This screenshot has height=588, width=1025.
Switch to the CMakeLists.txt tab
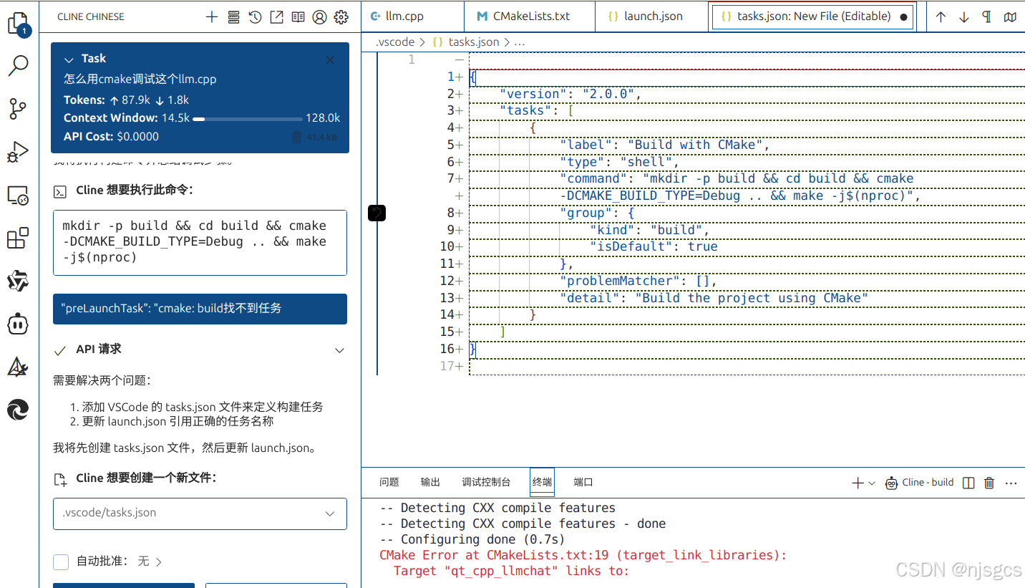pyautogui.click(x=529, y=16)
